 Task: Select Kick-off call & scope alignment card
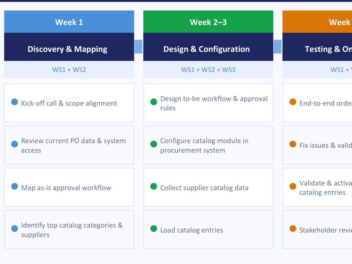tap(69, 103)
